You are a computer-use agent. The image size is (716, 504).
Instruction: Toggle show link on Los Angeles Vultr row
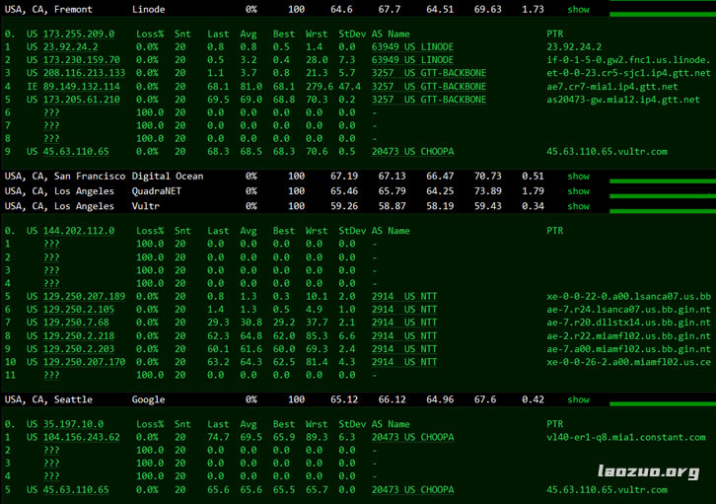click(x=578, y=207)
